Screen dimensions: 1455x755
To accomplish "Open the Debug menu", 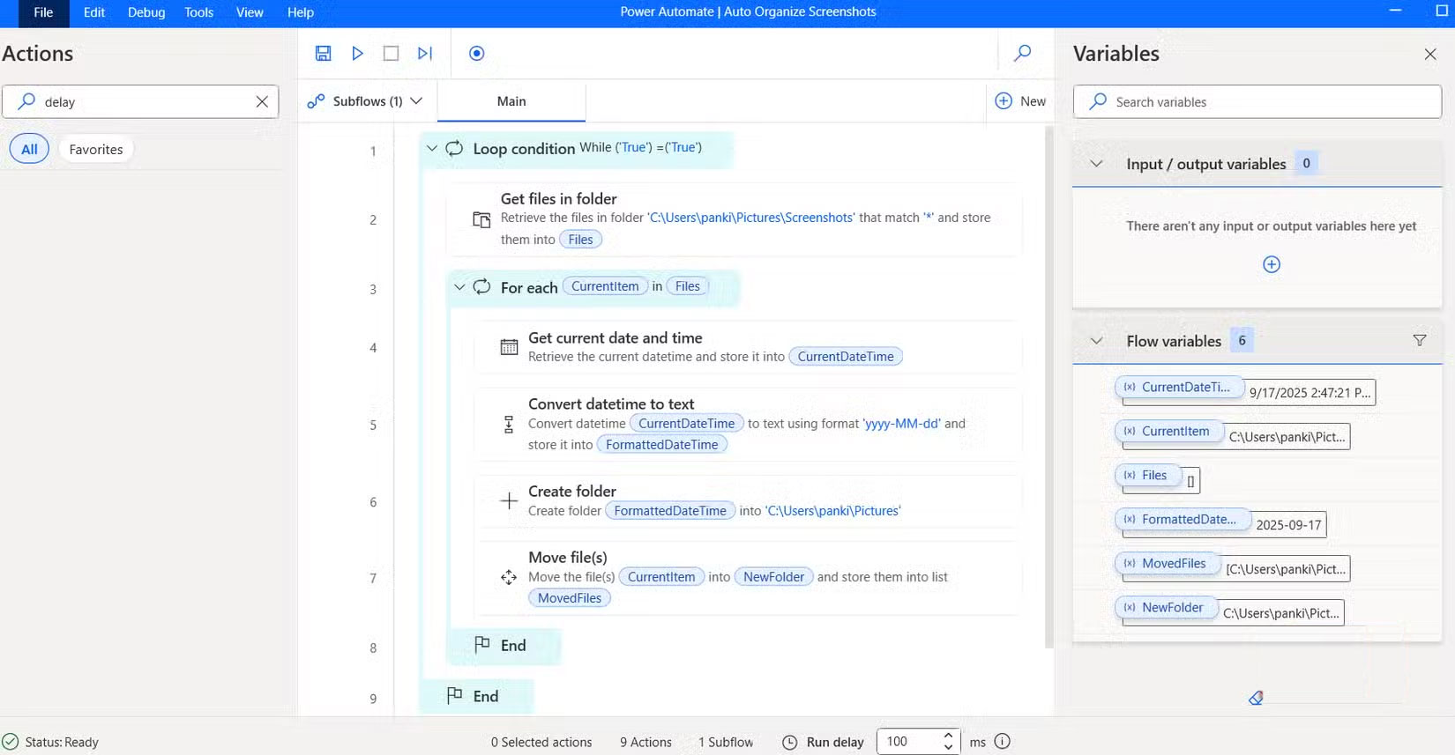I will [x=146, y=12].
